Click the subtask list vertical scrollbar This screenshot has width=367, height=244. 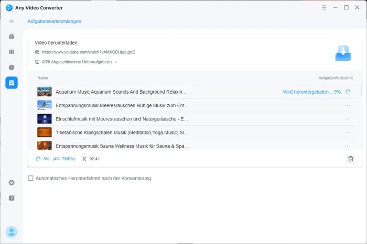coord(361,91)
